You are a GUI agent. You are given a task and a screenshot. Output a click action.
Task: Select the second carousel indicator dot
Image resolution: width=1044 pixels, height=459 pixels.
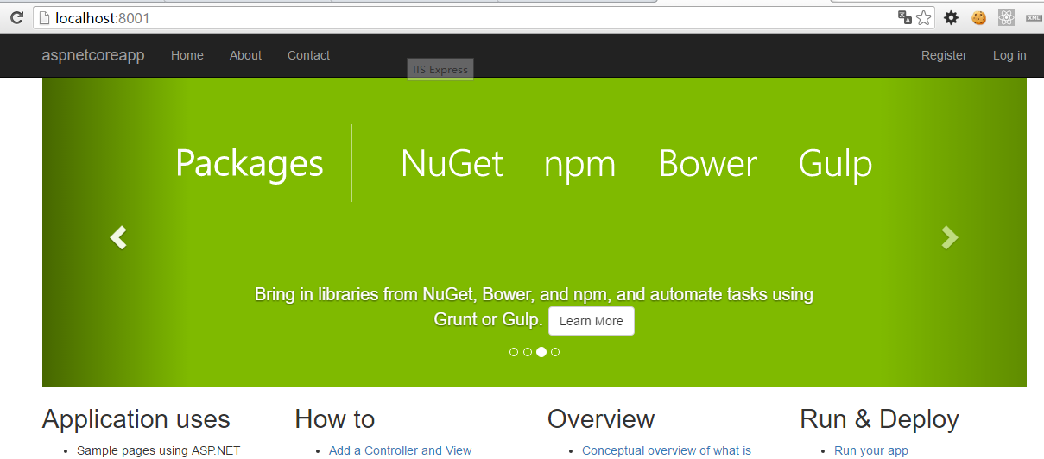click(528, 352)
